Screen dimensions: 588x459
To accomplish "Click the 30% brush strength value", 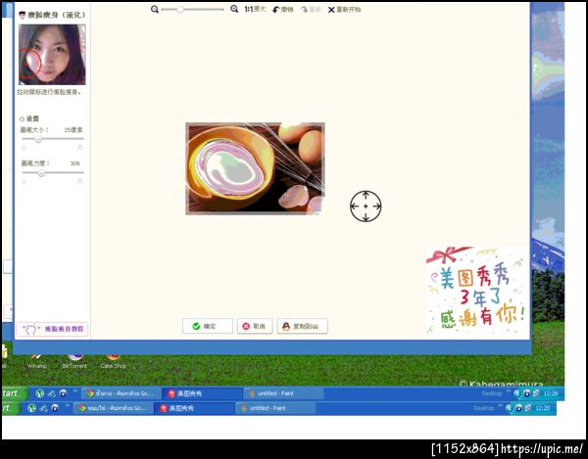I will pos(75,163).
